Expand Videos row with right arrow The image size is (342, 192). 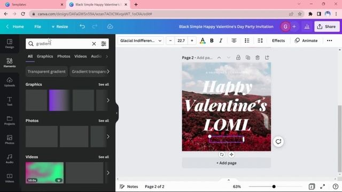click(108, 173)
